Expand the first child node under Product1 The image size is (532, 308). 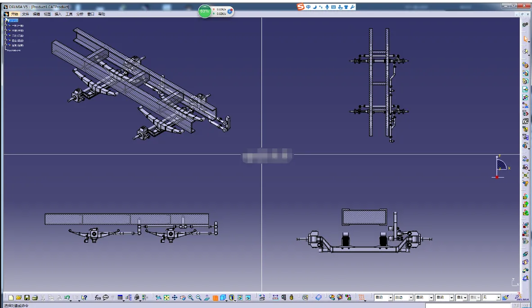[x=5, y=26]
